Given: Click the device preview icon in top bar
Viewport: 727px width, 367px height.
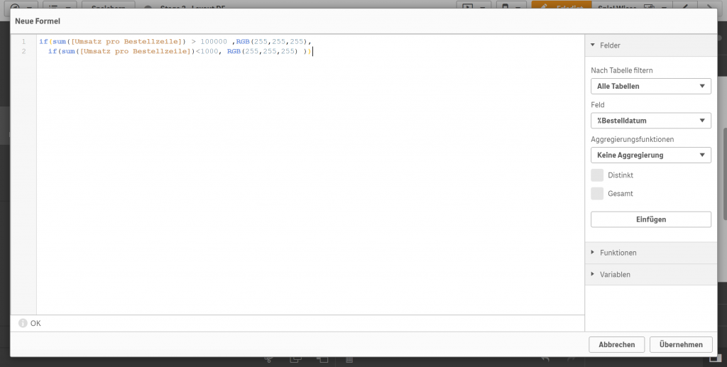Looking at the screenshot, I should (x=505, y=6).
